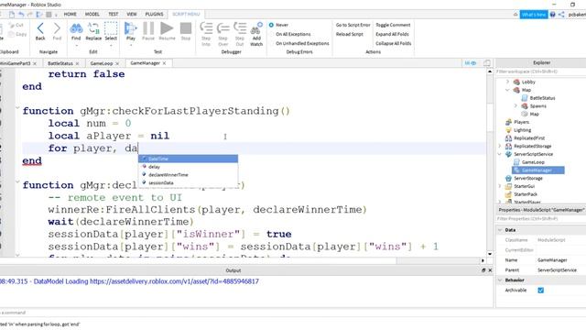Choose delay autocomplete suggestion
This screenshot has height=330, width=586.
pos(188,167)
